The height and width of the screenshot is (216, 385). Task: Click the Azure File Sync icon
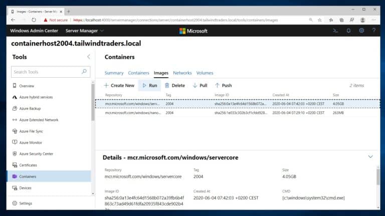15,131
